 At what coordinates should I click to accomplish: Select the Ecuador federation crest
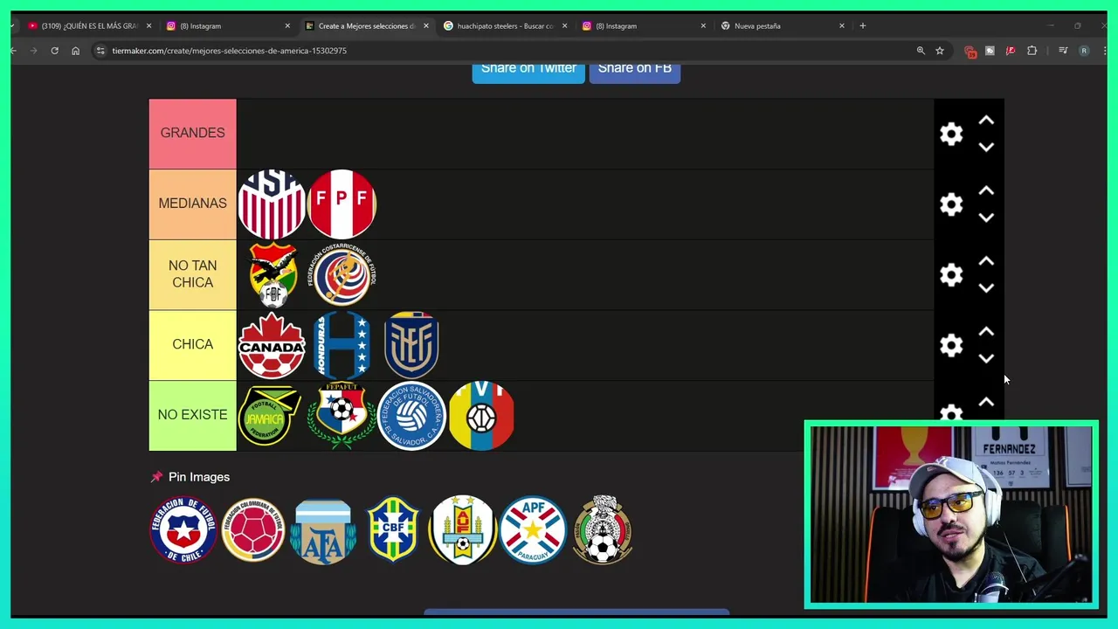click(x=411, y=345)
